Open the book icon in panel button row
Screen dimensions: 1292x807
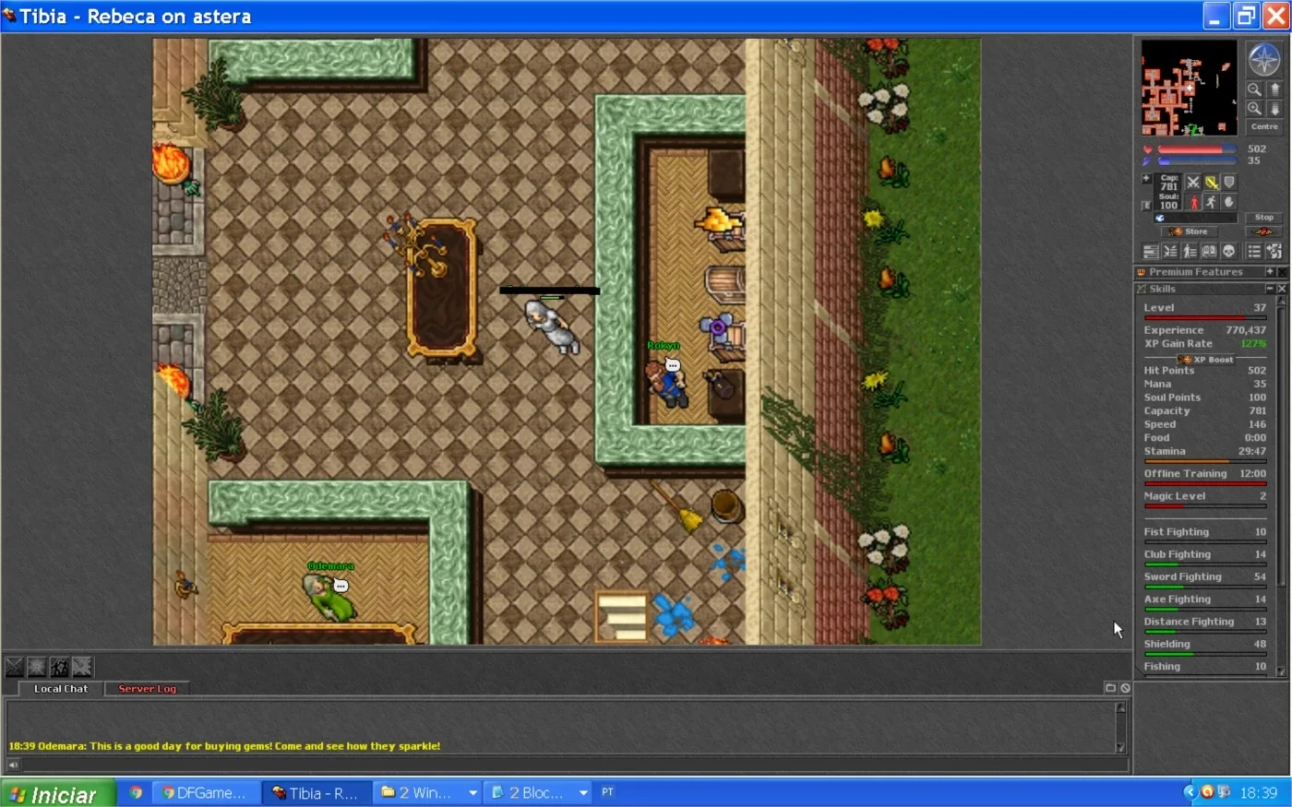click(1209, 251)
